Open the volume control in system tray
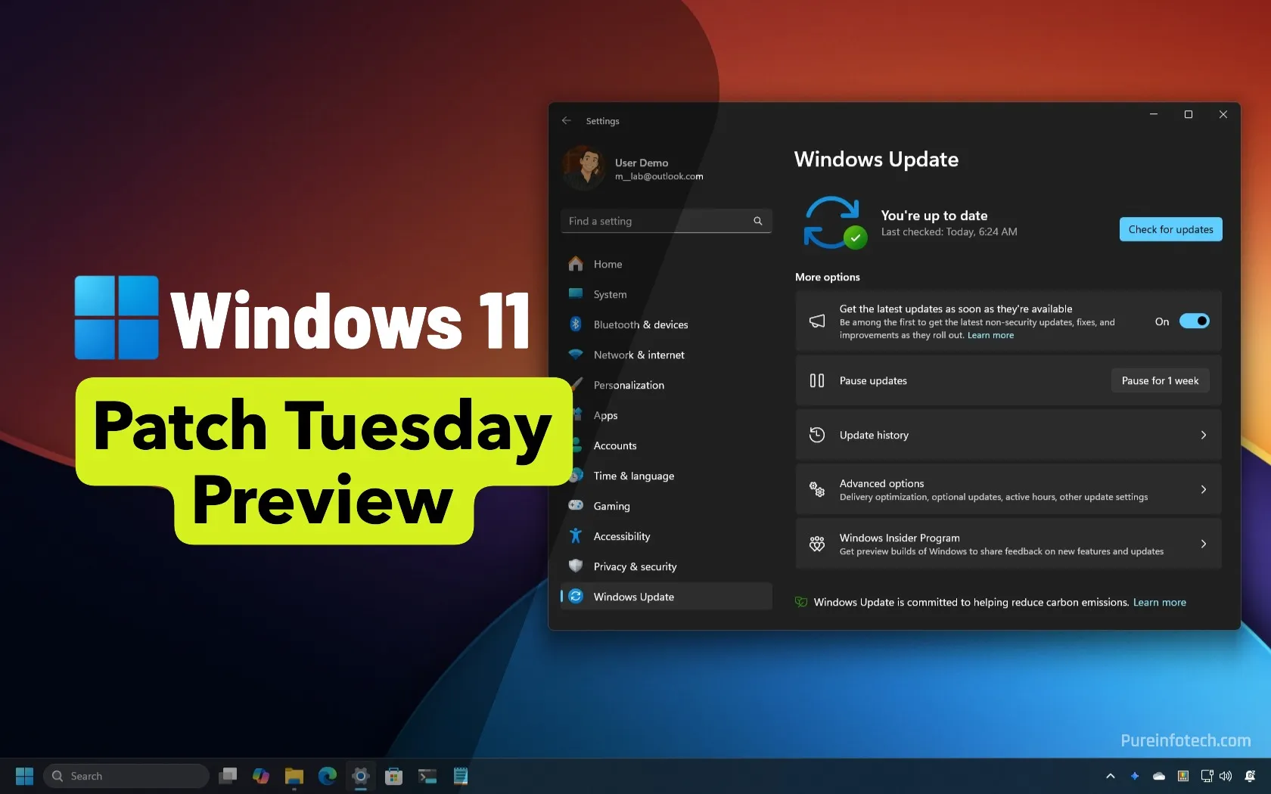 [1226, 776]
